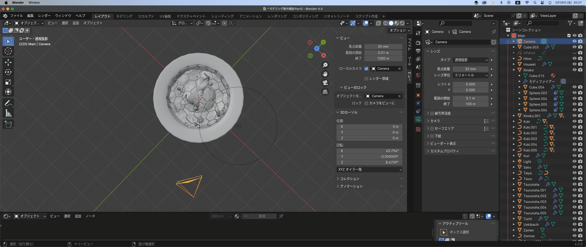
Task: Select the Box Select tool in the toolbar
Action: coord(8,41)
